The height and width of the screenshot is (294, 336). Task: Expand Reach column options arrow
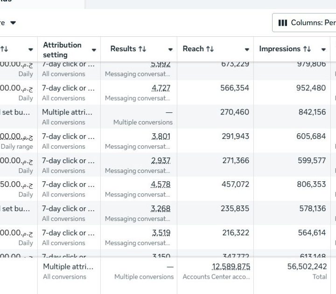click(247, 49)
